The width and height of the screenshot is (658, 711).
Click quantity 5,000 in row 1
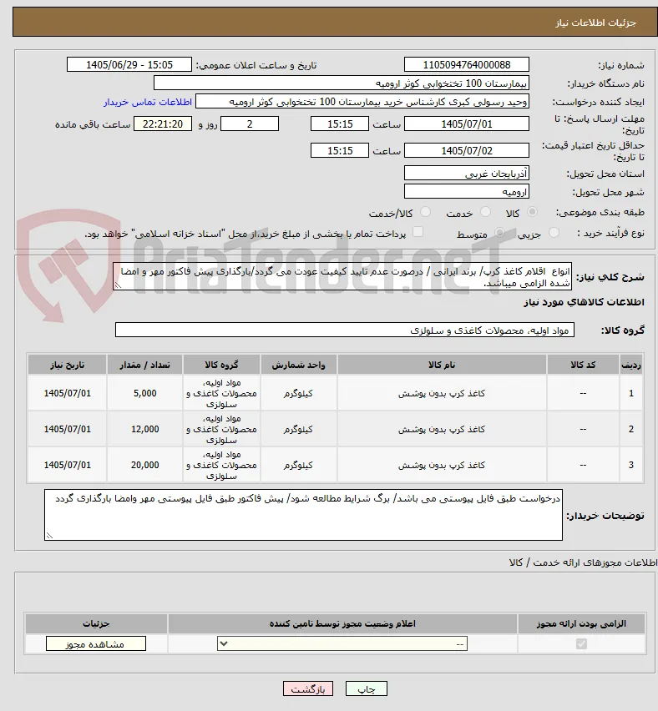click(x=144, y=393)
